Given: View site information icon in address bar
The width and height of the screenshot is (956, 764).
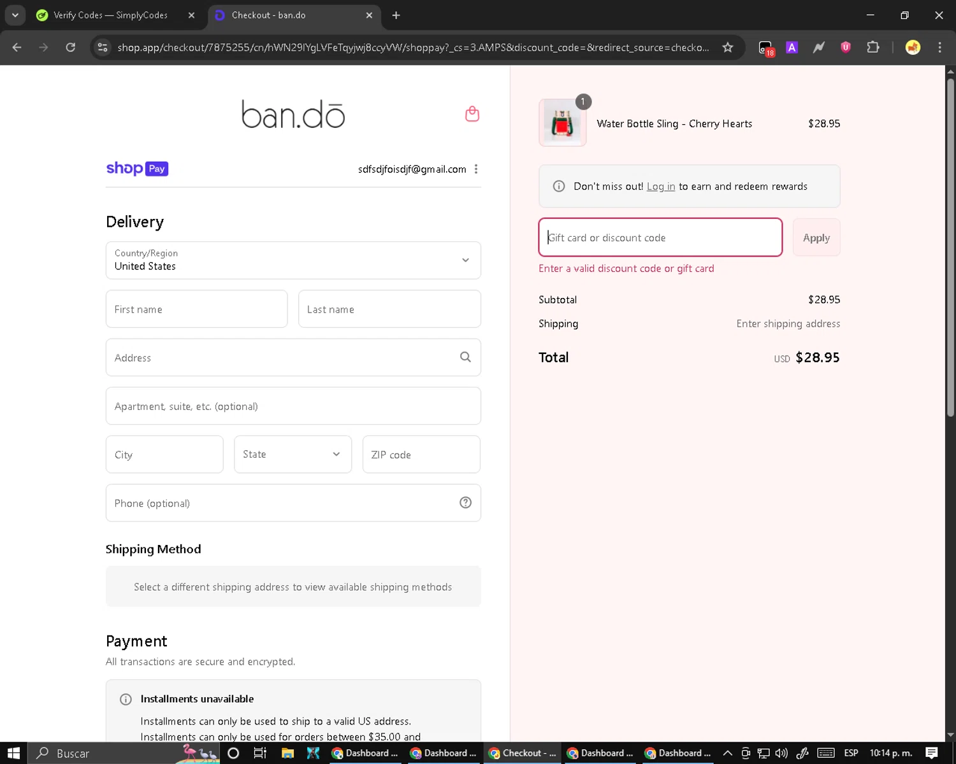Looking at the screenshot, I should point(102,47).
